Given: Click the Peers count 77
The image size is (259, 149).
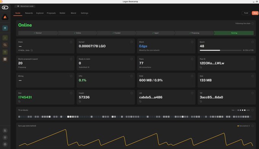Looking at the screenshot, I should [141, 63].
